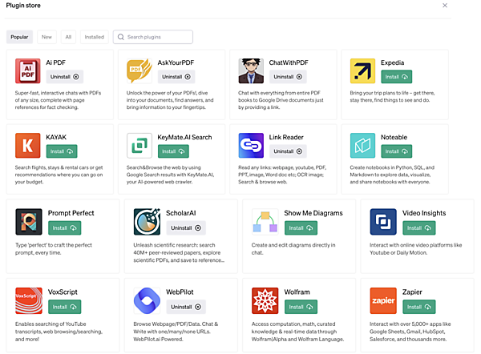The height and width of the screenshot is (354, 481).
Task: Click the Zapier plugin logo
Action: tap(383, 300)
